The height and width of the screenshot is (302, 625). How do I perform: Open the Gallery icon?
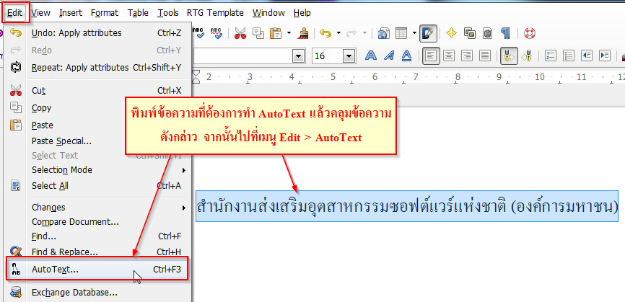[470, 33]
